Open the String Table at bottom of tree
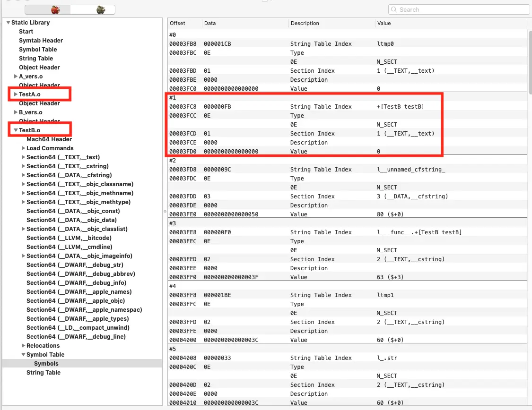 (44, 373)
